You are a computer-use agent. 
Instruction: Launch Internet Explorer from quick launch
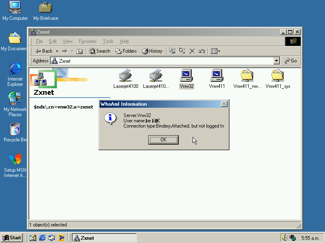point(42,238)
